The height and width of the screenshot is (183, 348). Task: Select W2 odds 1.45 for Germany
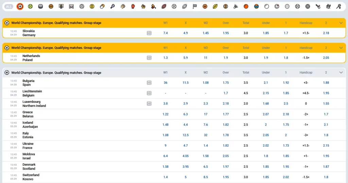206,33
